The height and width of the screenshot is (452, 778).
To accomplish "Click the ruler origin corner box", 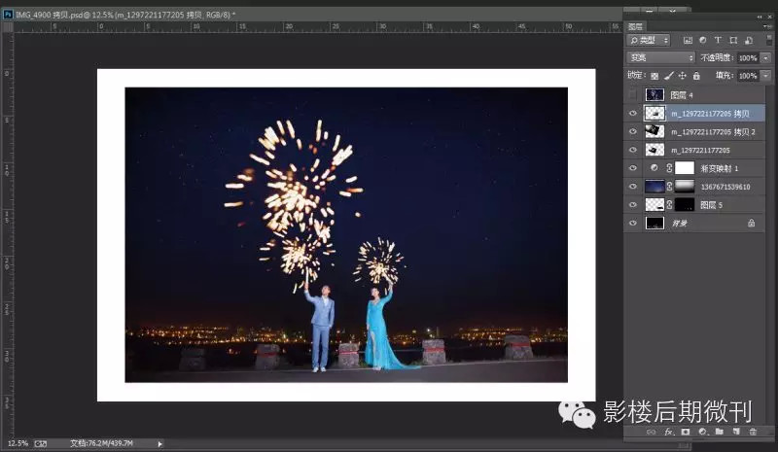I will click(x=8, y=27).
